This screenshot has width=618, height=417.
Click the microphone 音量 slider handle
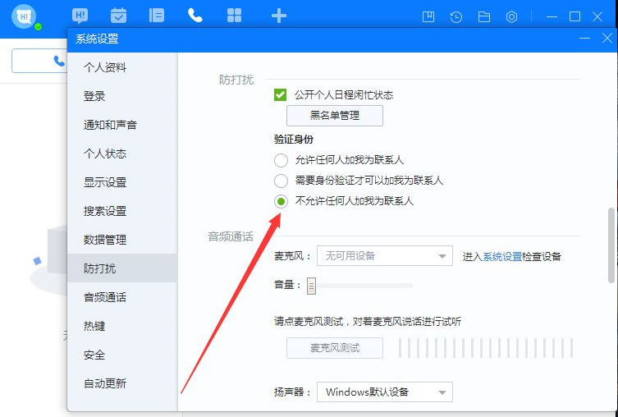click(311, 286)
